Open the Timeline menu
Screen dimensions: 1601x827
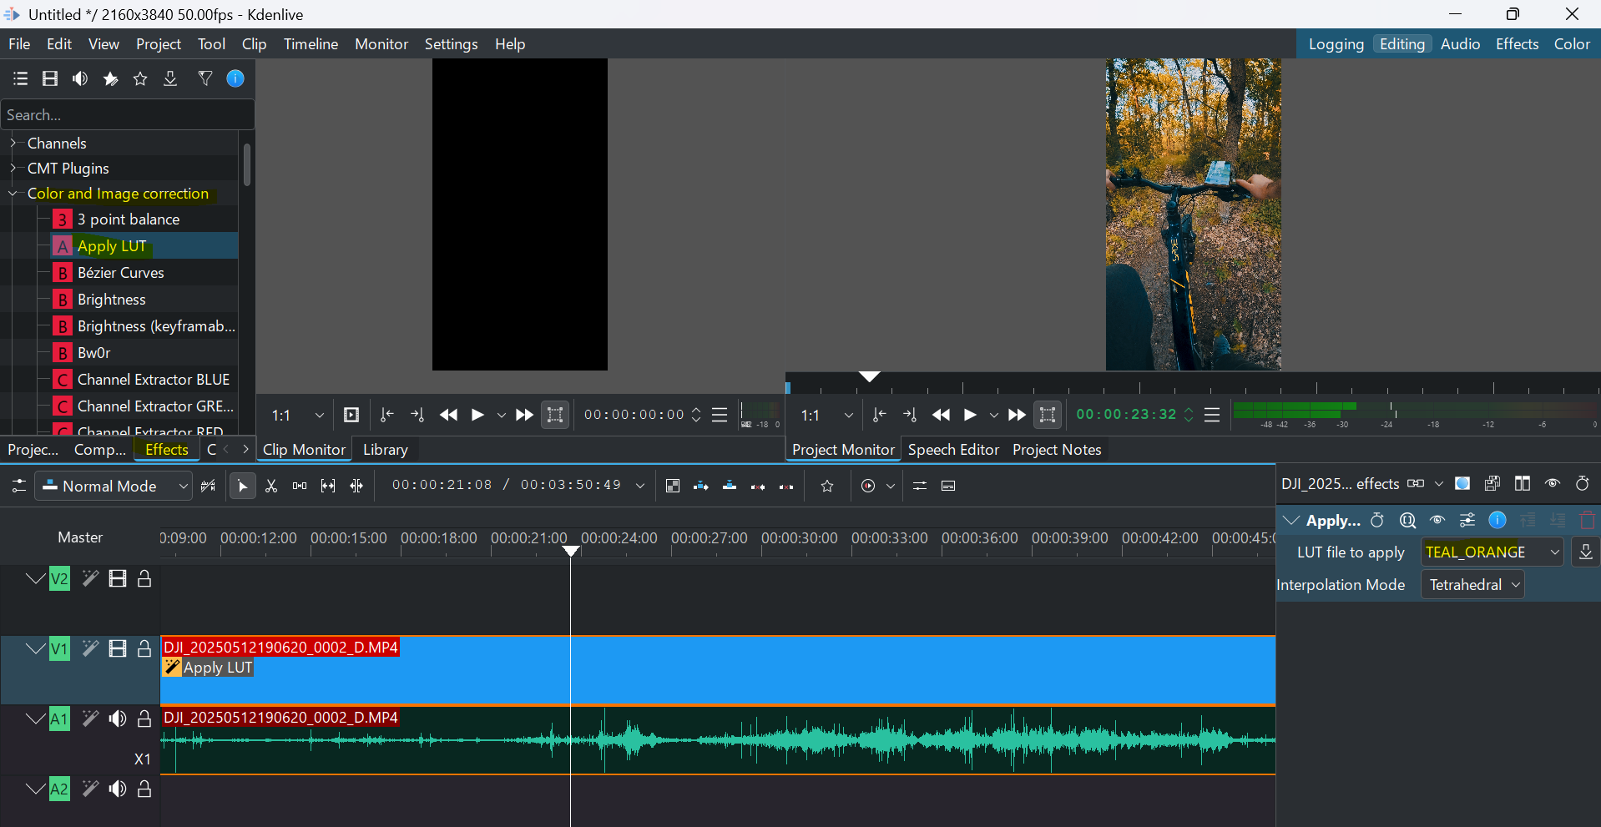[x=311, y=44]
